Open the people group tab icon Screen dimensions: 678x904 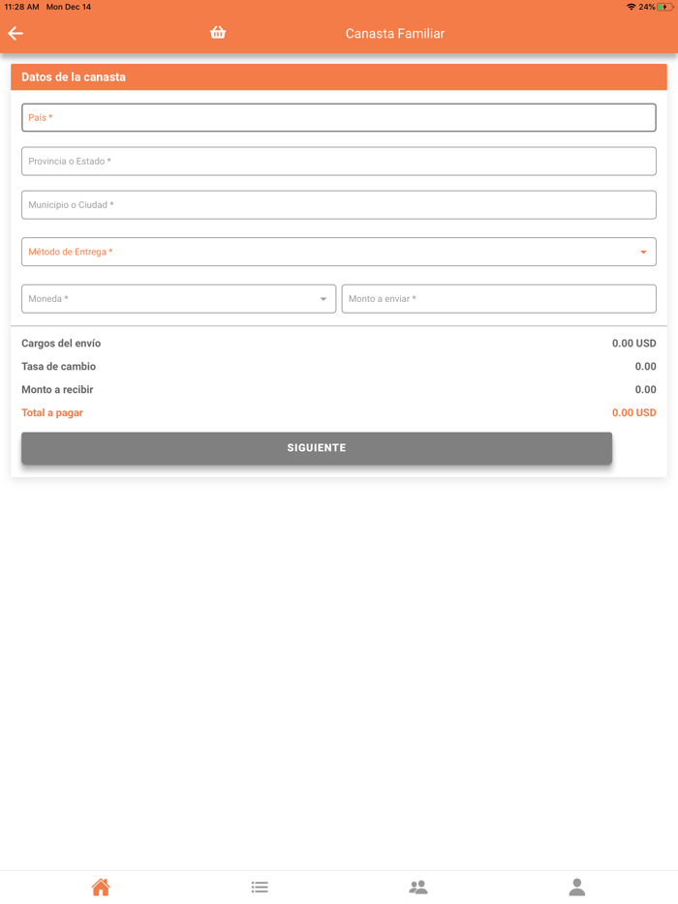[x=418, y=887]
